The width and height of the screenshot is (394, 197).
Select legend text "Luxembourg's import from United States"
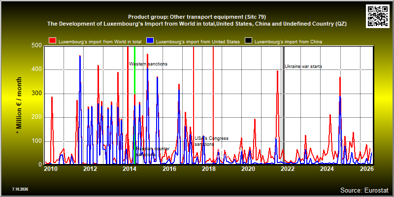coord(198,42)
